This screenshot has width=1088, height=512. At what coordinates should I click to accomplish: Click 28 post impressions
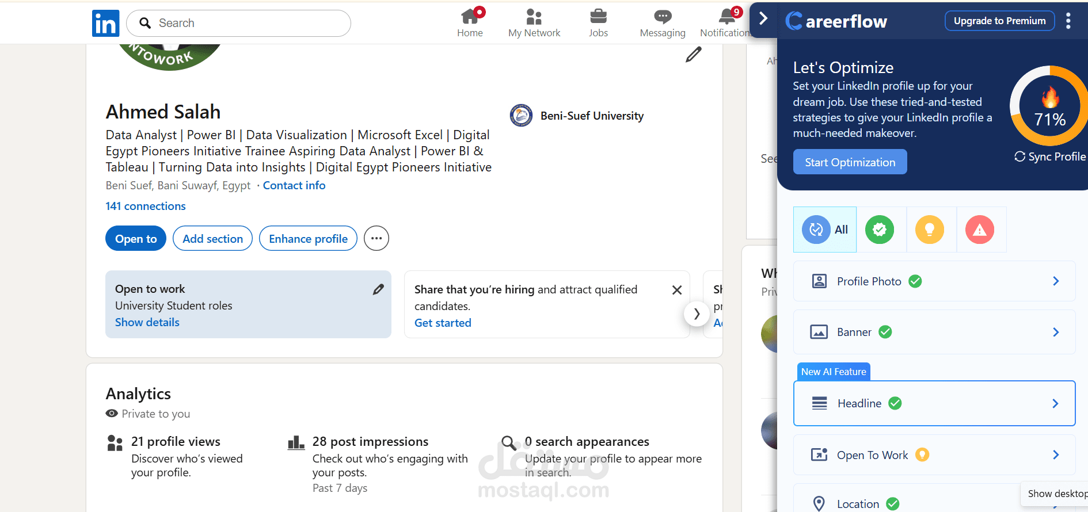(370, 441)
